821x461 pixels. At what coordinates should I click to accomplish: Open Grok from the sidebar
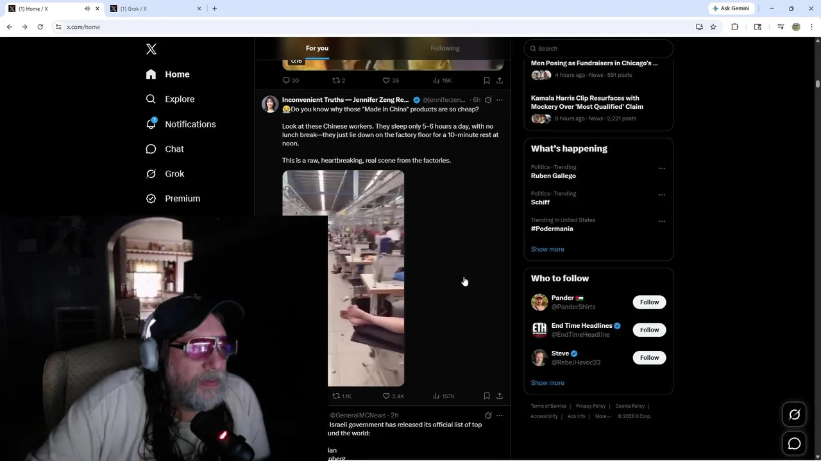[165, 174]
